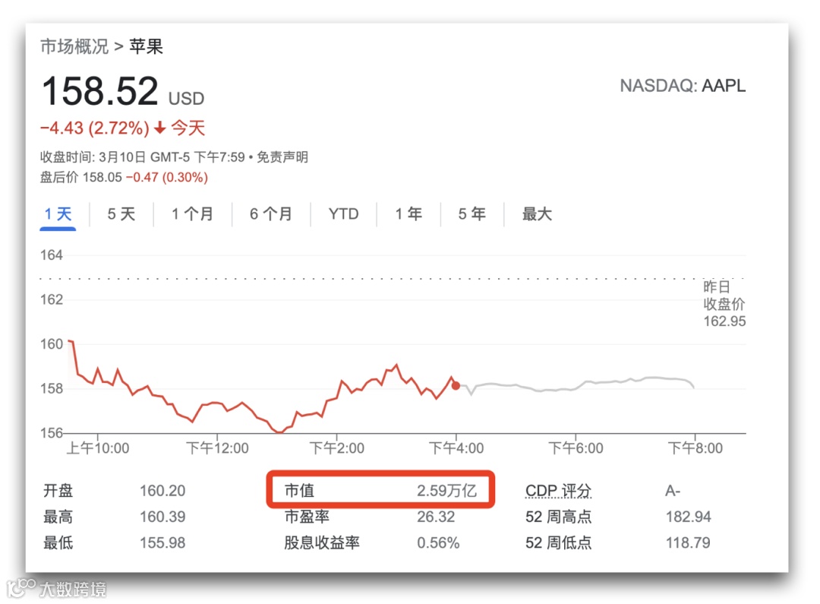Image resolution: width=820 pixels, height=604 pixels.
Task: Click the 市值 value 2.59万亿
Action: [x=446, y=491]
